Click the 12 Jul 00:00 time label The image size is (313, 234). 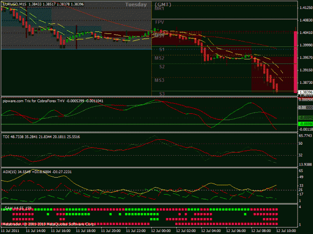[x=161, y=231]
